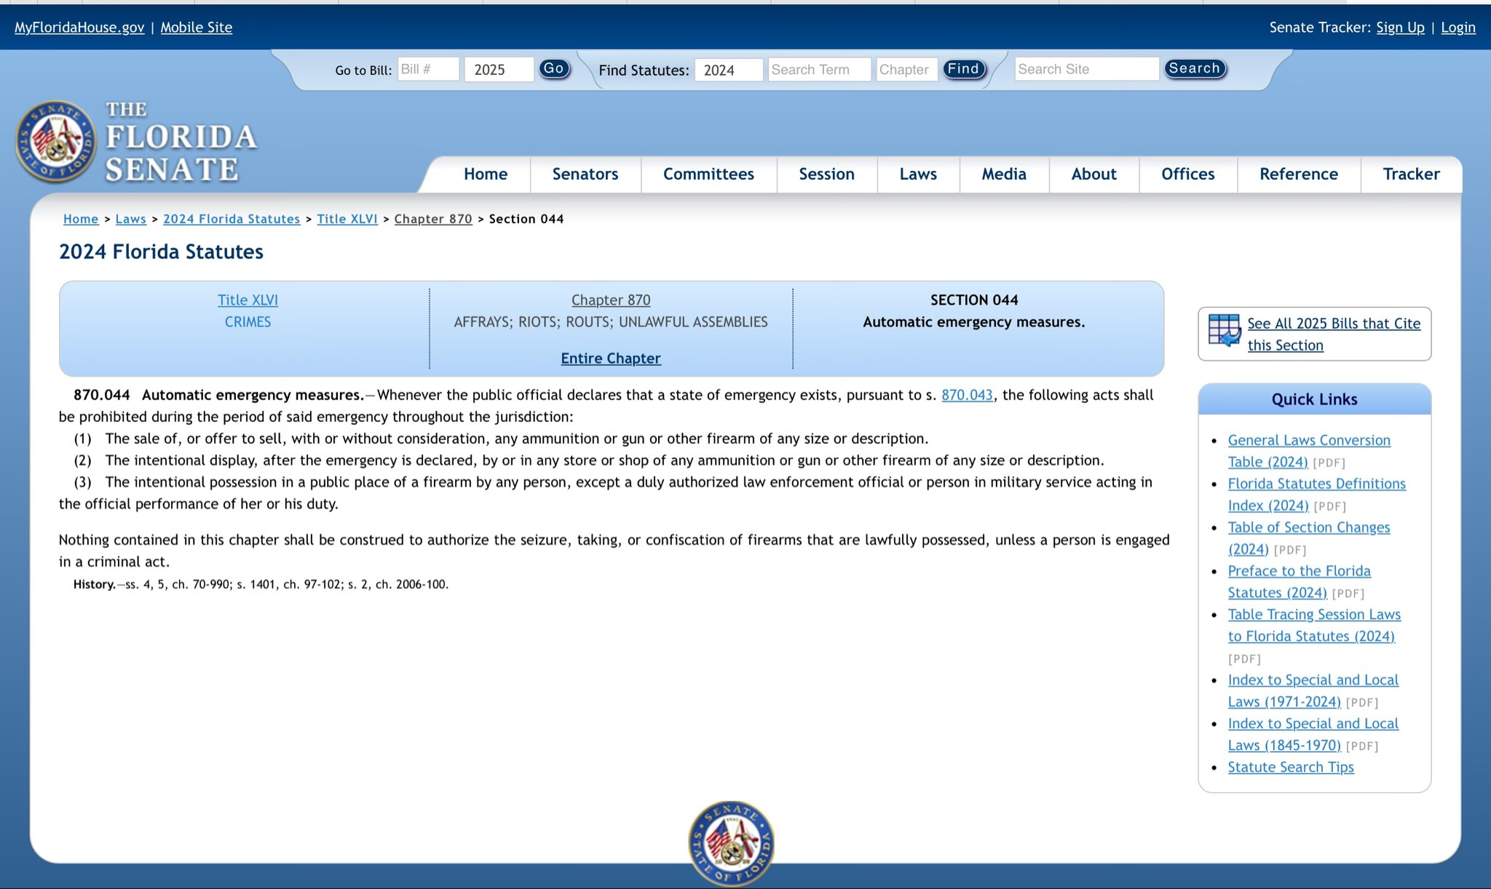
Task: Open Statute Search Tips quick link
Action: 1290,767
